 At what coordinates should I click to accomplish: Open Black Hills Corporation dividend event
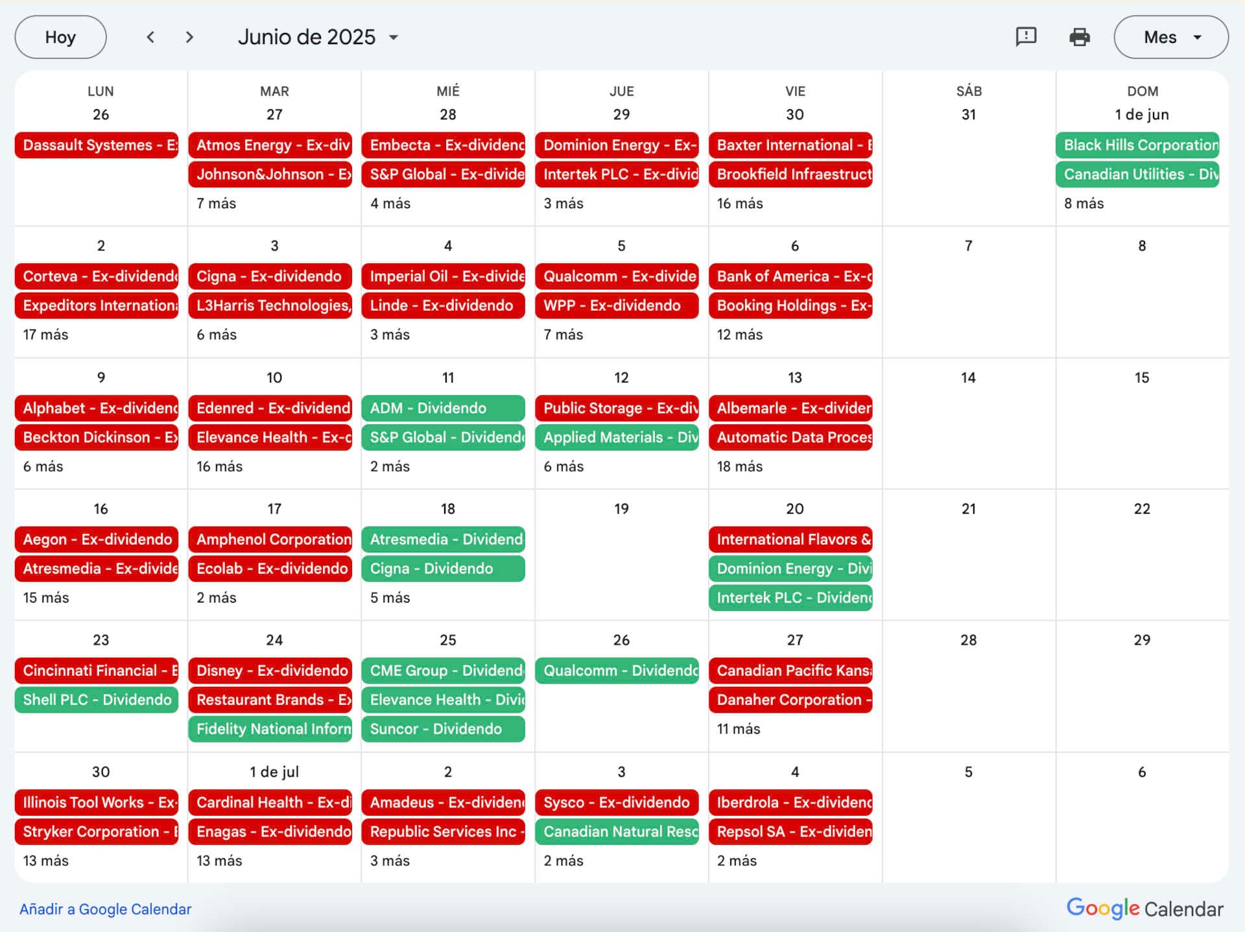coord(1137,145)
